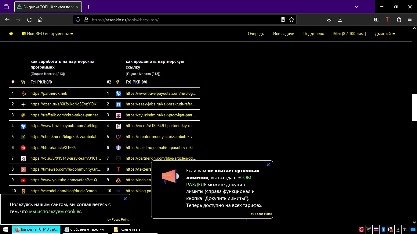This screenshot has height=234, width=417.
Task: Open the Firefox application menu
Action: coord(410,19)
